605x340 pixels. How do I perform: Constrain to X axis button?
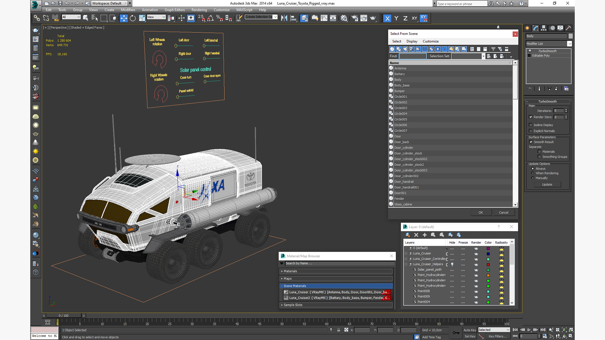click(387, 18)
